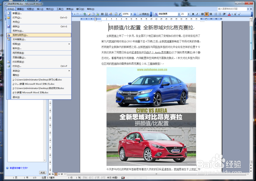The width and height of the screenshot is (256, 181).
Task: Click the horizontal scrollbar thumb
Action: tap(156, 174)
